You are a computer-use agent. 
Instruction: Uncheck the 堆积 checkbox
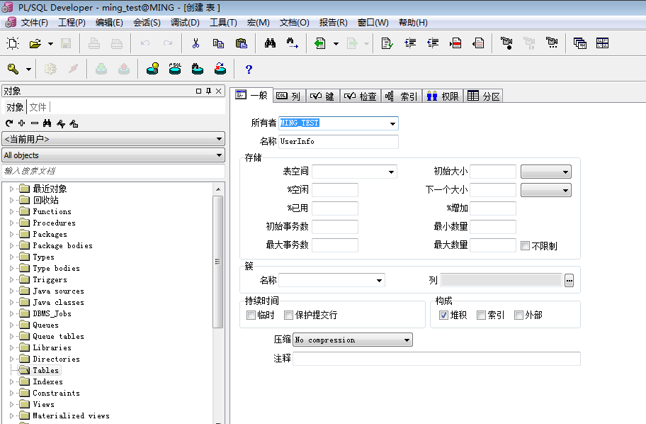[x=443, y=315]
